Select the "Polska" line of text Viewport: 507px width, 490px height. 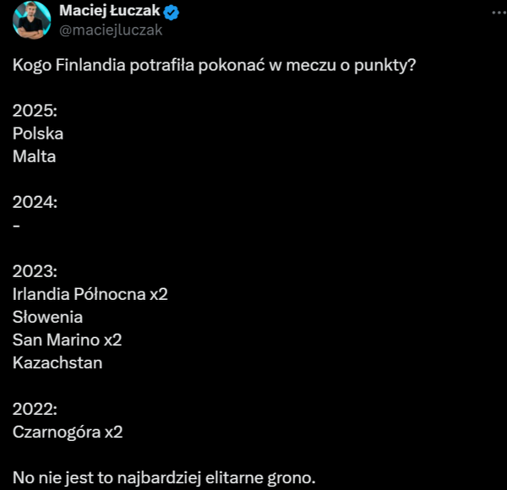tap(38, 133)
